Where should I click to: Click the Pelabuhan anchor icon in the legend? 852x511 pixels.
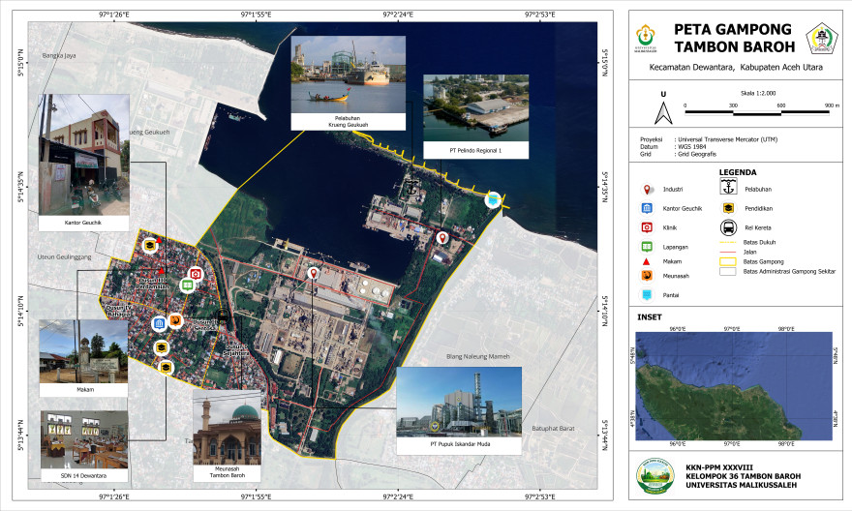click(728, 188)
